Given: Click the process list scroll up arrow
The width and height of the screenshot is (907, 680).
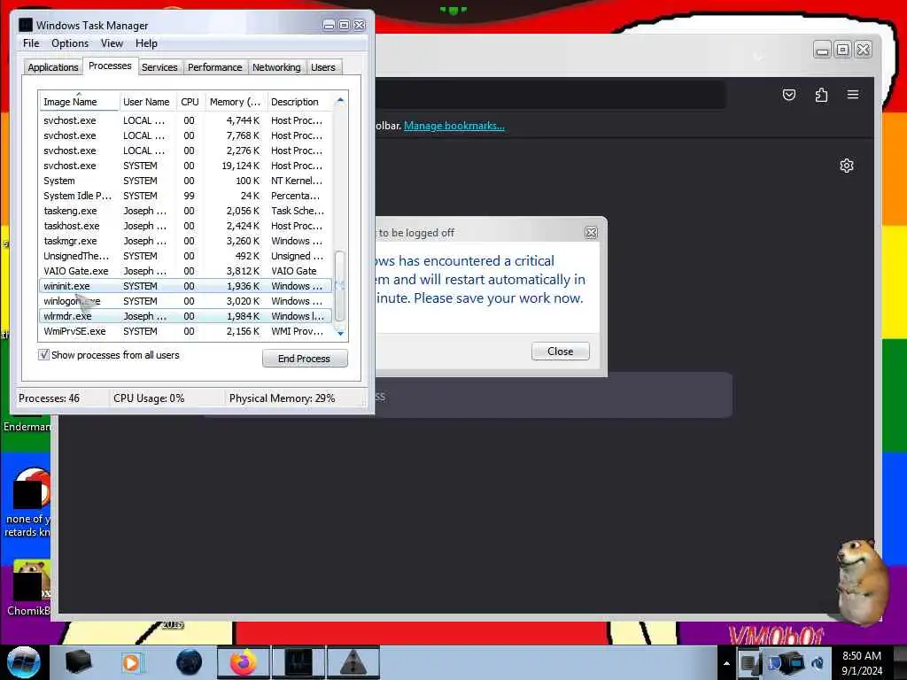Looking at the screenshot, I should (x=340, y=101).
